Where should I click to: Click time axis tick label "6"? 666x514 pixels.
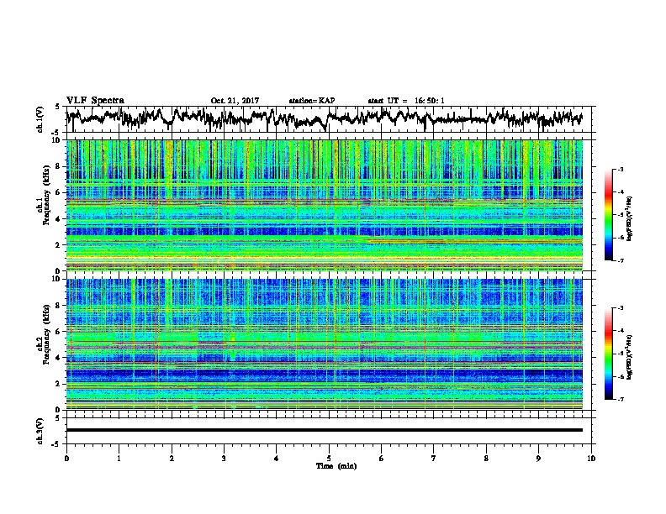(382, 459)
